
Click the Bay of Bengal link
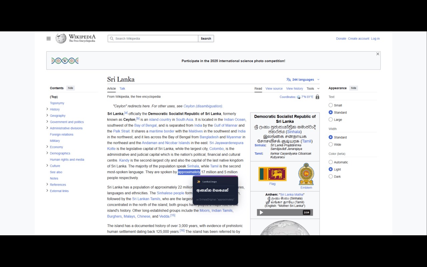coord(145,125)
